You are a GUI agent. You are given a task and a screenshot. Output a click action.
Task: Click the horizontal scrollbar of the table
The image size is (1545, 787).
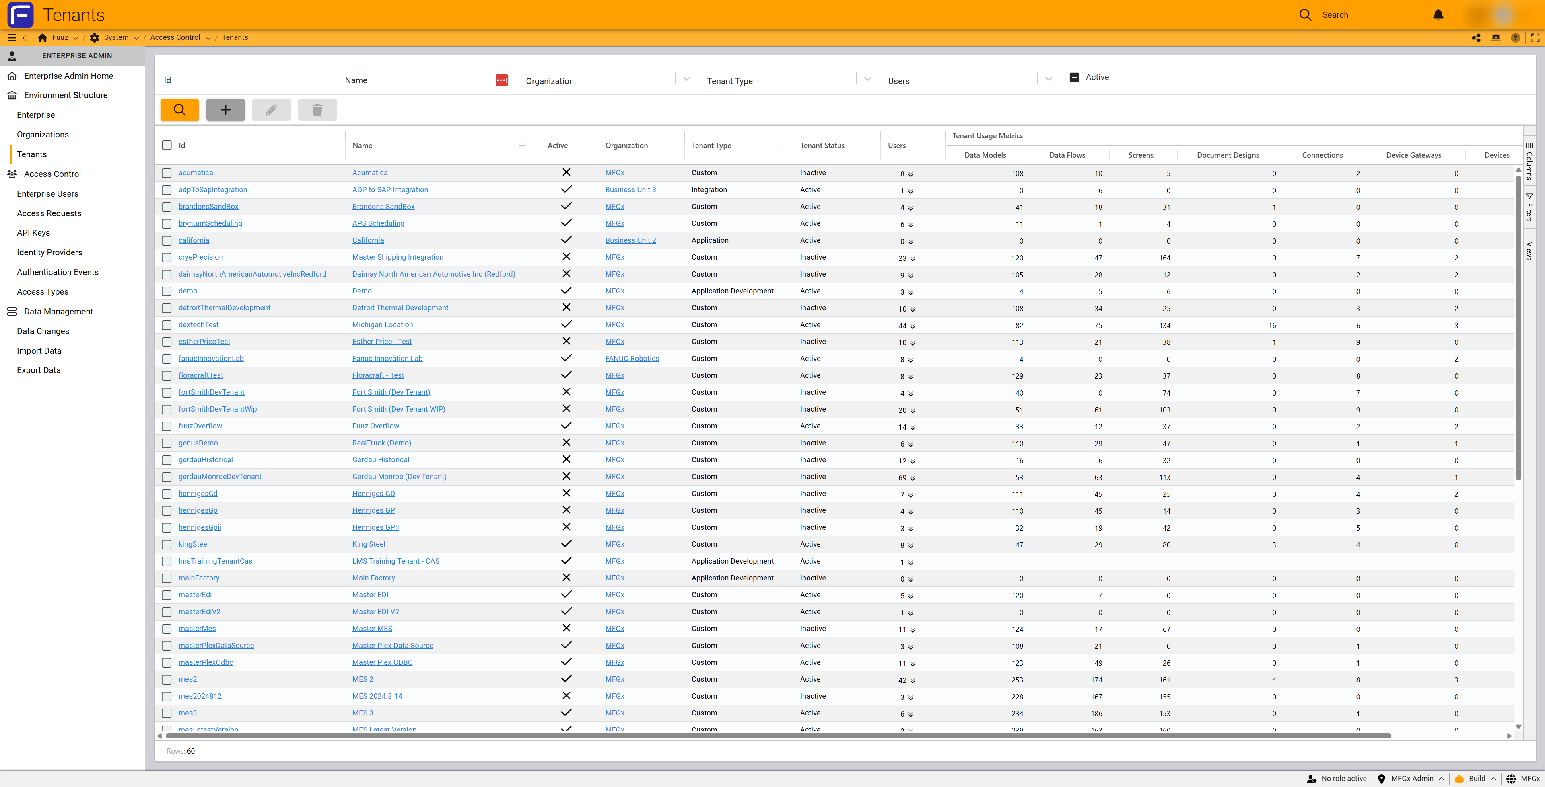pyautogui.click(x=778, y=736)
